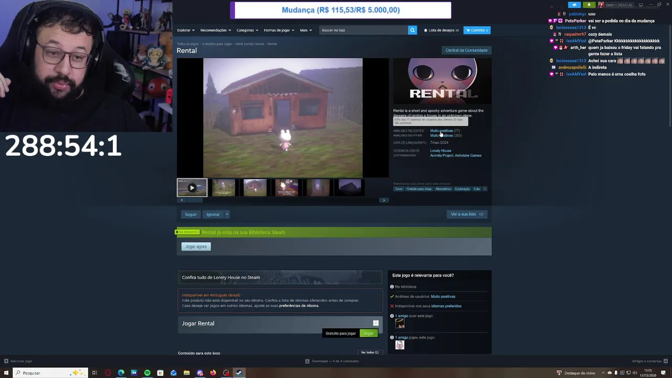Open developer Lonely House link
This screenshot has height=378, width=672.
pos(440,151)
